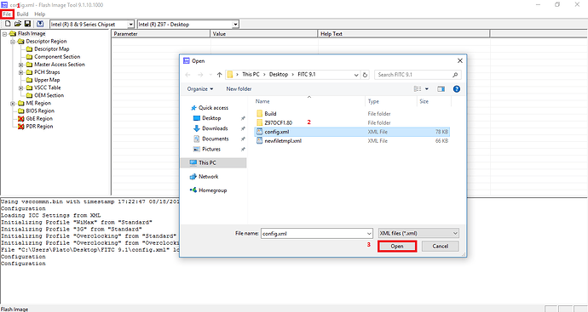This screenshot has width=588, height=312.
Task: Open the Organize menu
Action: tap(200, 89)
